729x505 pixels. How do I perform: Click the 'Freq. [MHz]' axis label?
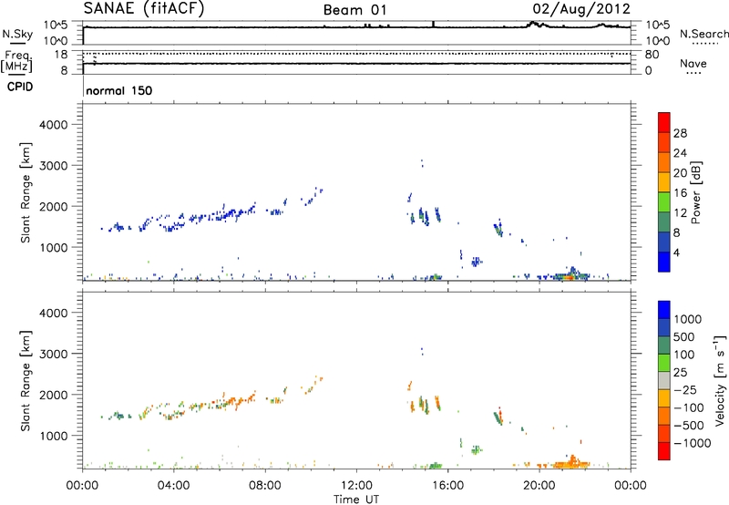click(17, 61)
